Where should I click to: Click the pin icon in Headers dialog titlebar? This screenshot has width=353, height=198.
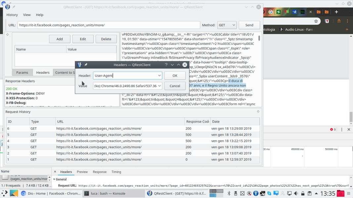(86, 65)
